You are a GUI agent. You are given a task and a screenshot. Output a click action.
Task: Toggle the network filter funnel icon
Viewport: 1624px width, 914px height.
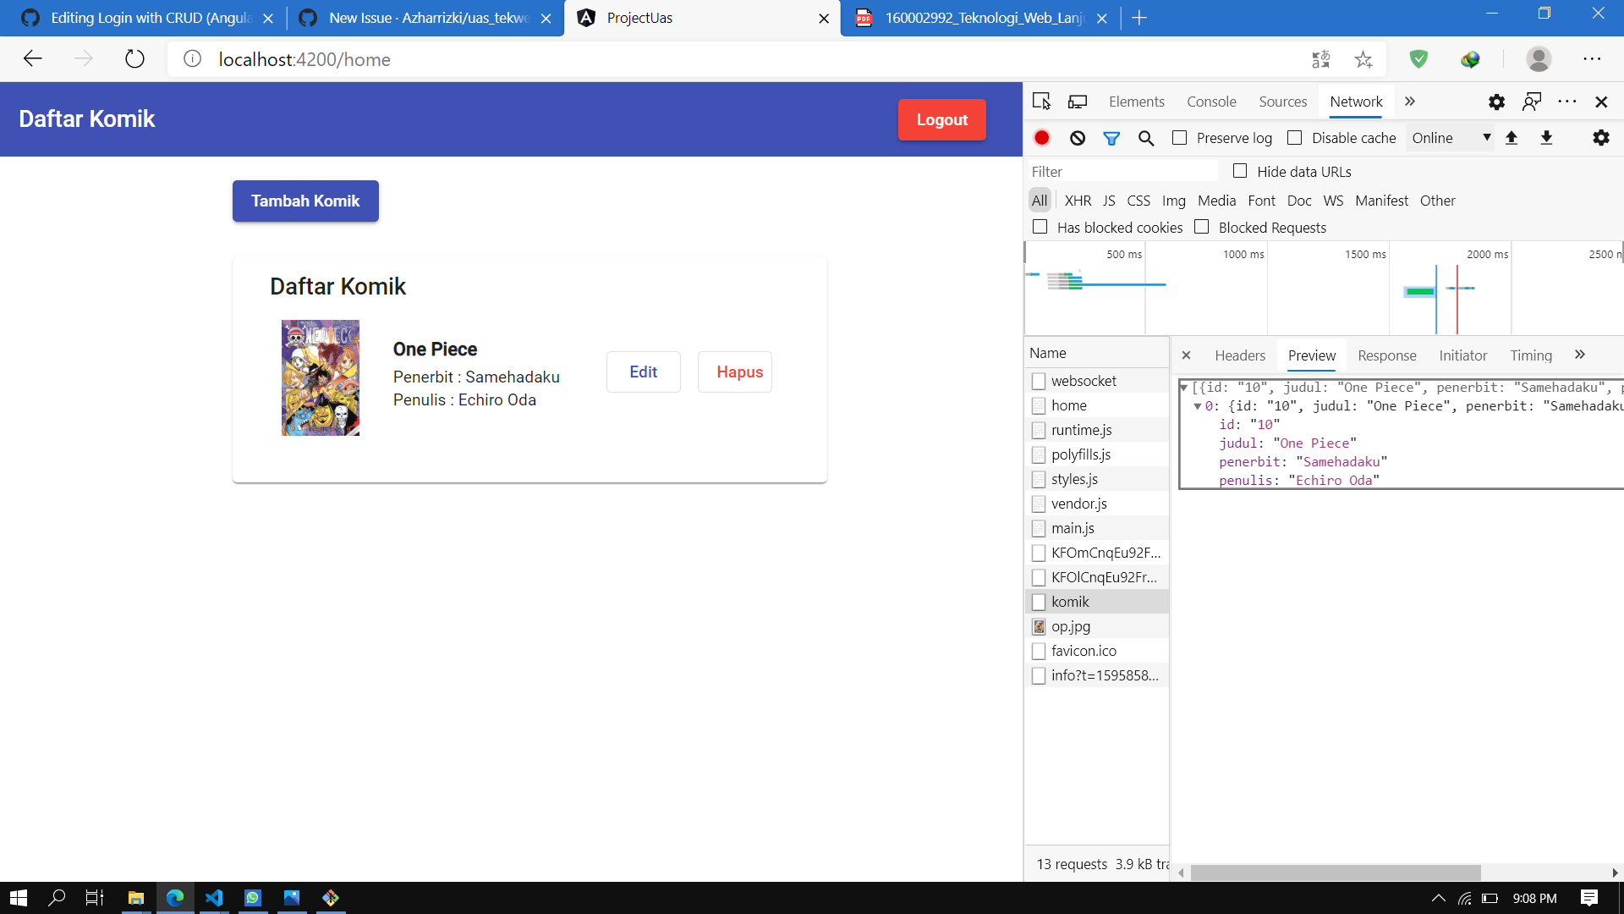[x=1111, y=138]
